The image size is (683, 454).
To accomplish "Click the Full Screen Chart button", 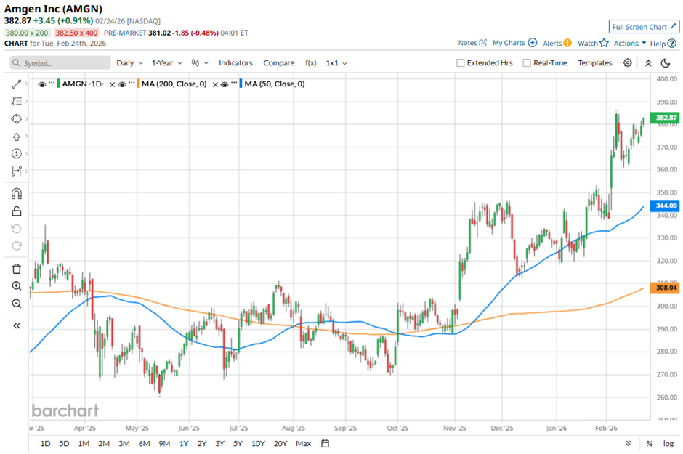I will tap(644, 27).
